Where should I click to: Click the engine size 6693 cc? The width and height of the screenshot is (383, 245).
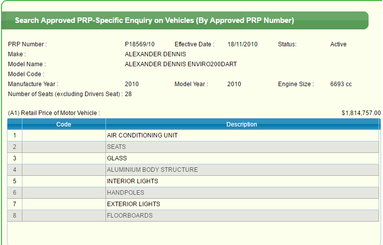pos(341,84)
